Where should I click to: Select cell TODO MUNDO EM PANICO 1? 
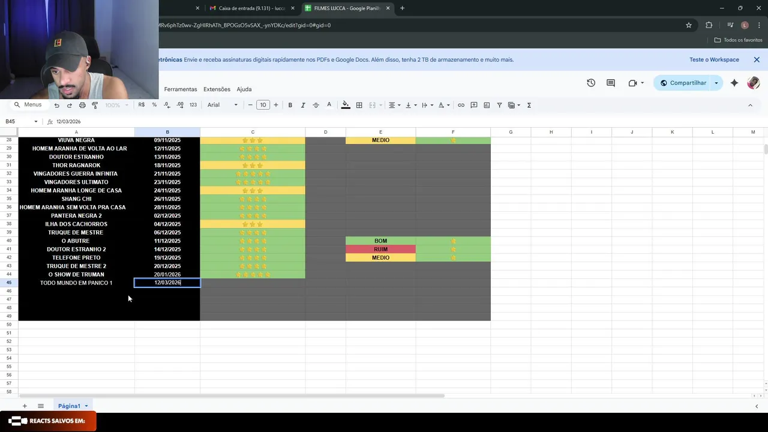(76, 283)
